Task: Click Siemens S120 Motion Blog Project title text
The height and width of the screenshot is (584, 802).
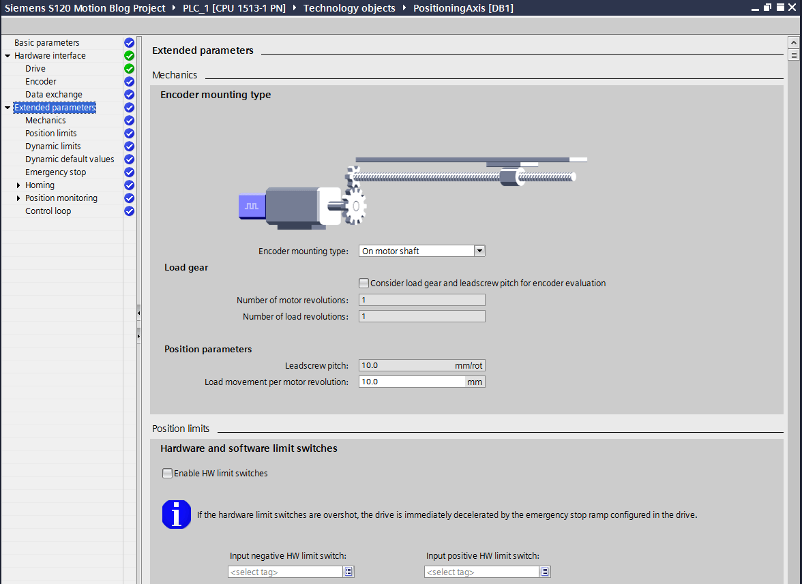Action: click(85, 8)
